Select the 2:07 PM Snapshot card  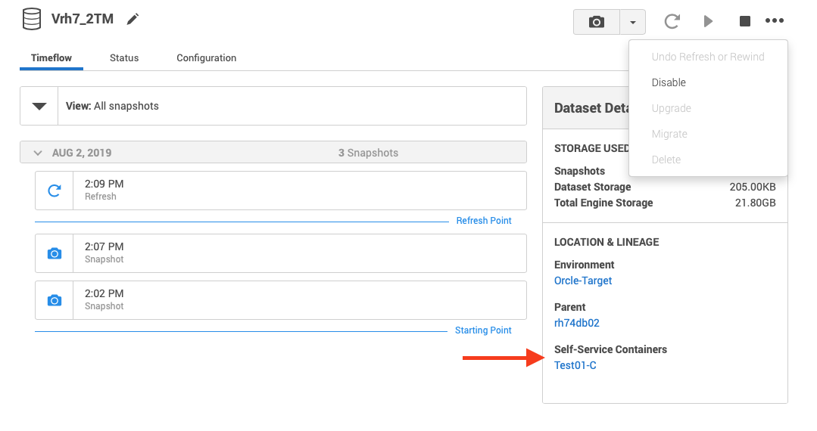[x=299, y=253]
